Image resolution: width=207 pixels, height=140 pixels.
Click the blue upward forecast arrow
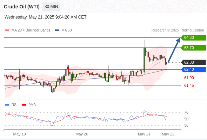pyautogui.click(x=174, y=50)
